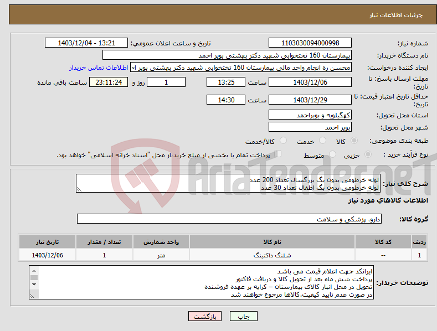Click the واحد شمارش column header
The height and width of the screenshot is (331, 437).
[x=161, y=242]
